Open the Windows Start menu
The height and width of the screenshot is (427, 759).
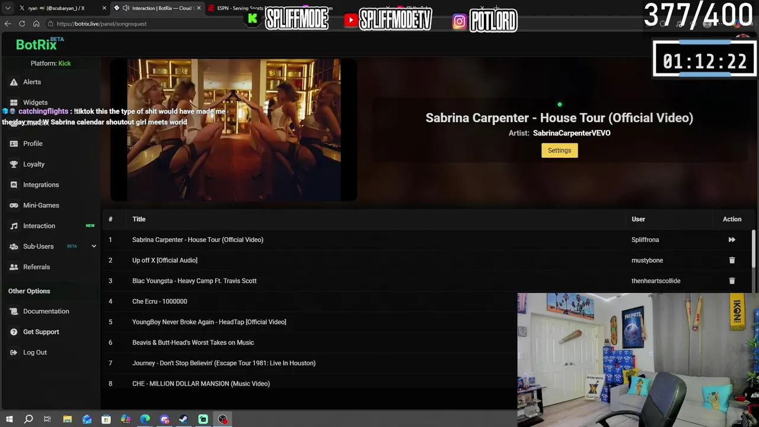pyautogui.click(x=9, y=419)
